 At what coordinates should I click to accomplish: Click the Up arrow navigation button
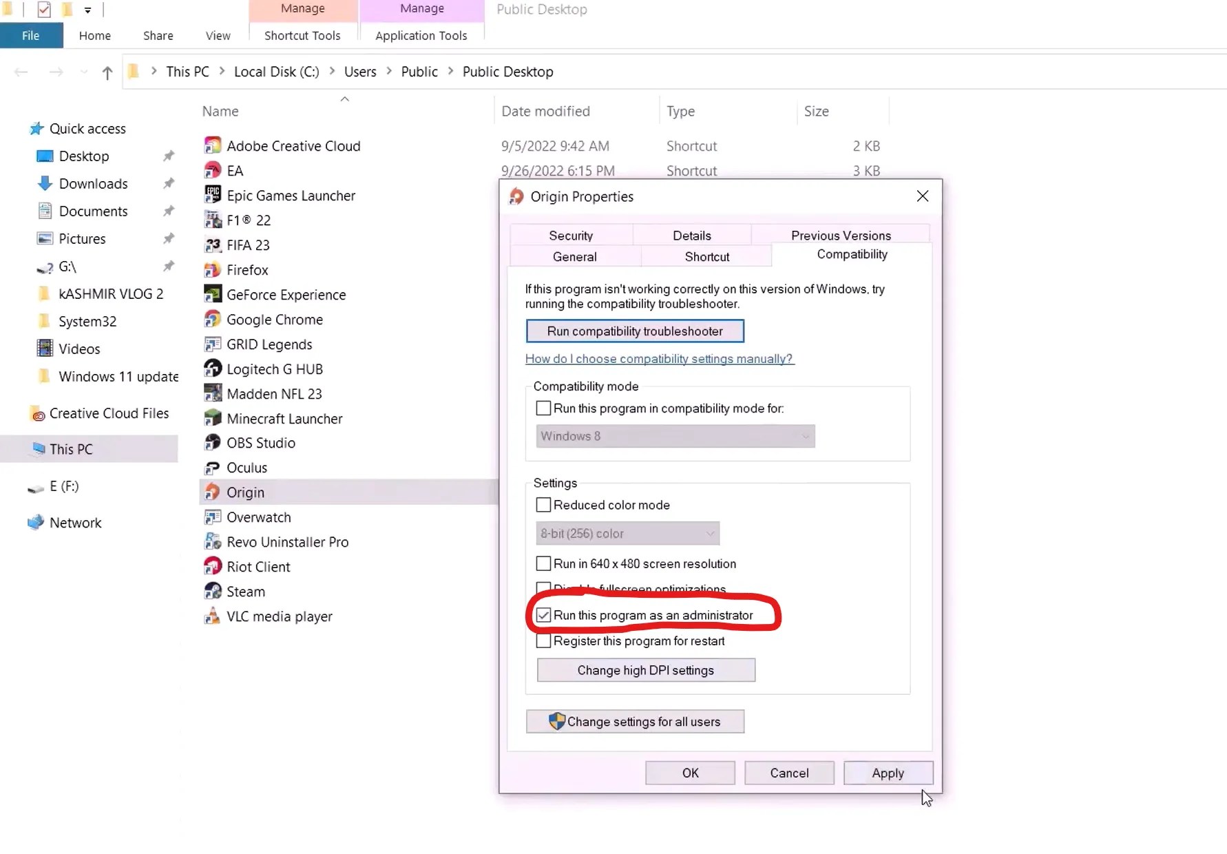coord(107,72)
